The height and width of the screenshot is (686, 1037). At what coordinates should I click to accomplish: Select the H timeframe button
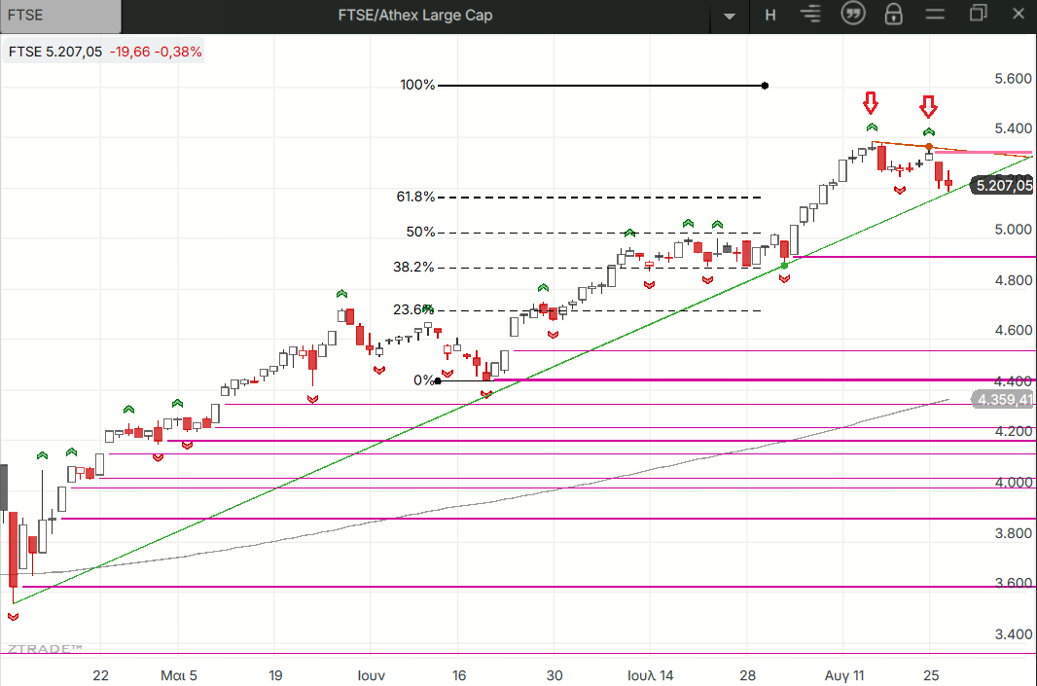[x=770, y=16]
